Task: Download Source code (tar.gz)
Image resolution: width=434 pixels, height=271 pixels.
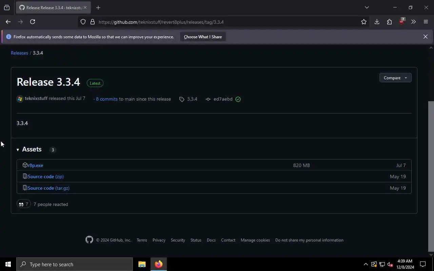Action: (x=48, y=188)
